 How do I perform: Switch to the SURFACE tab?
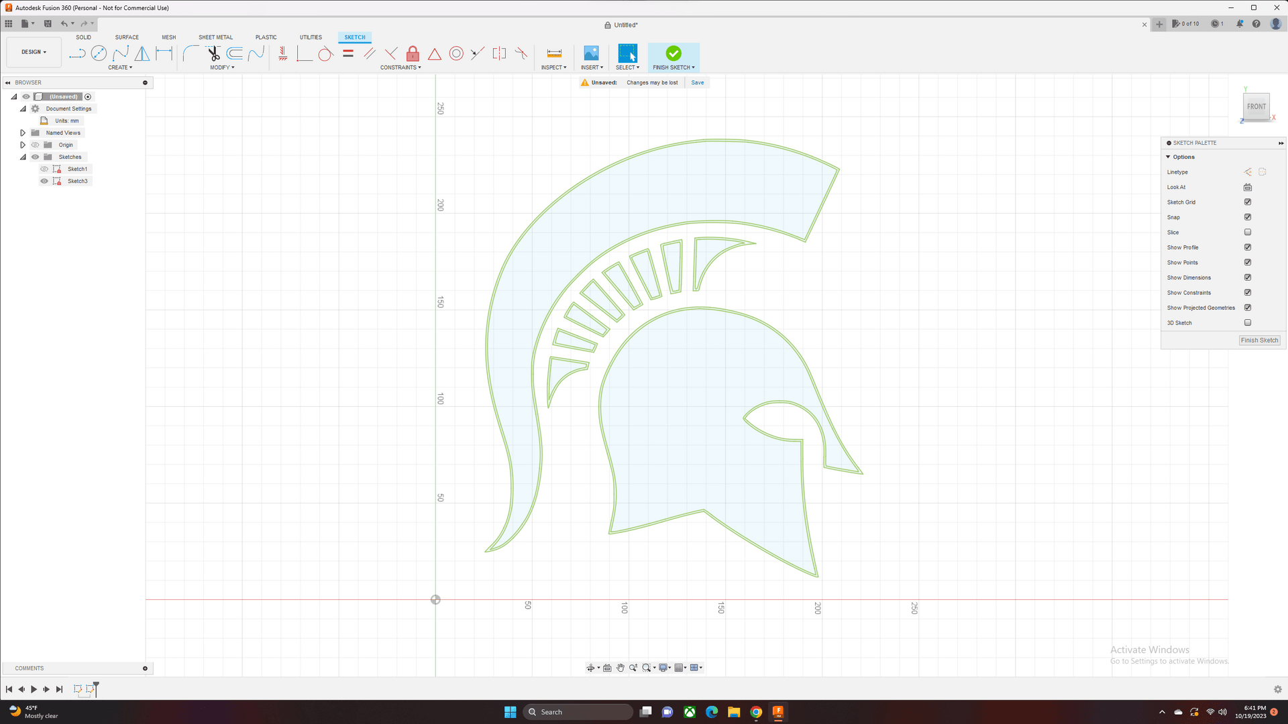(x=127, y=38)
